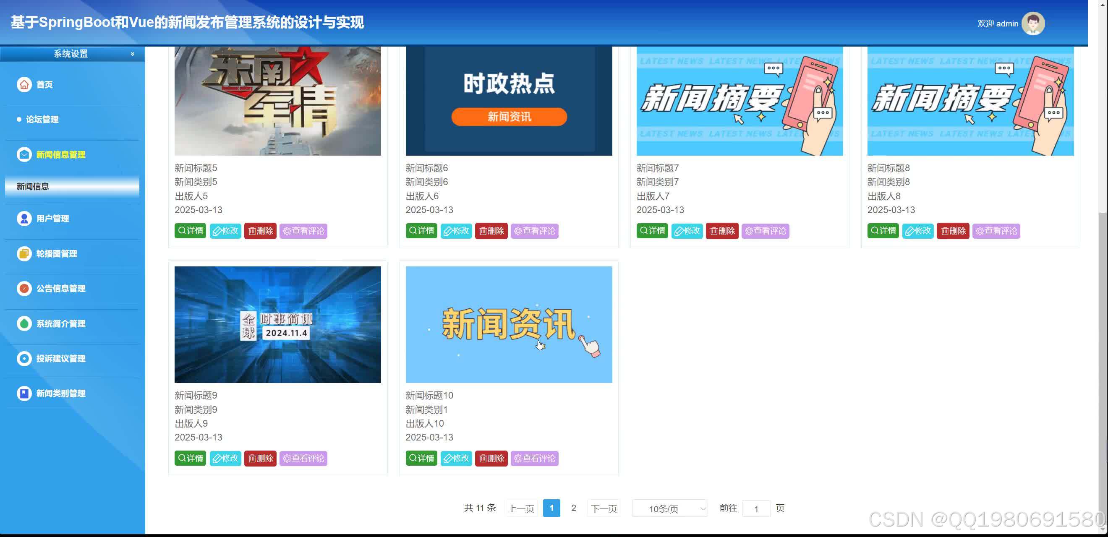Click 查看评论 on 新闻标题10
Image resolution: width=1108 pixels, height=537 pixels.
(x=534, y=458)
